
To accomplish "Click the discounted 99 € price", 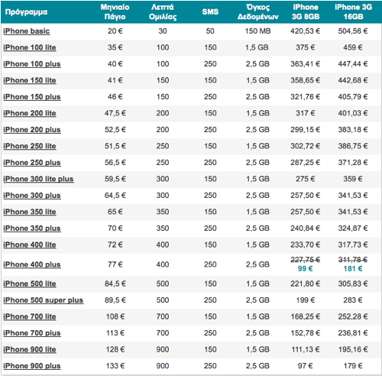I will 306,269.
